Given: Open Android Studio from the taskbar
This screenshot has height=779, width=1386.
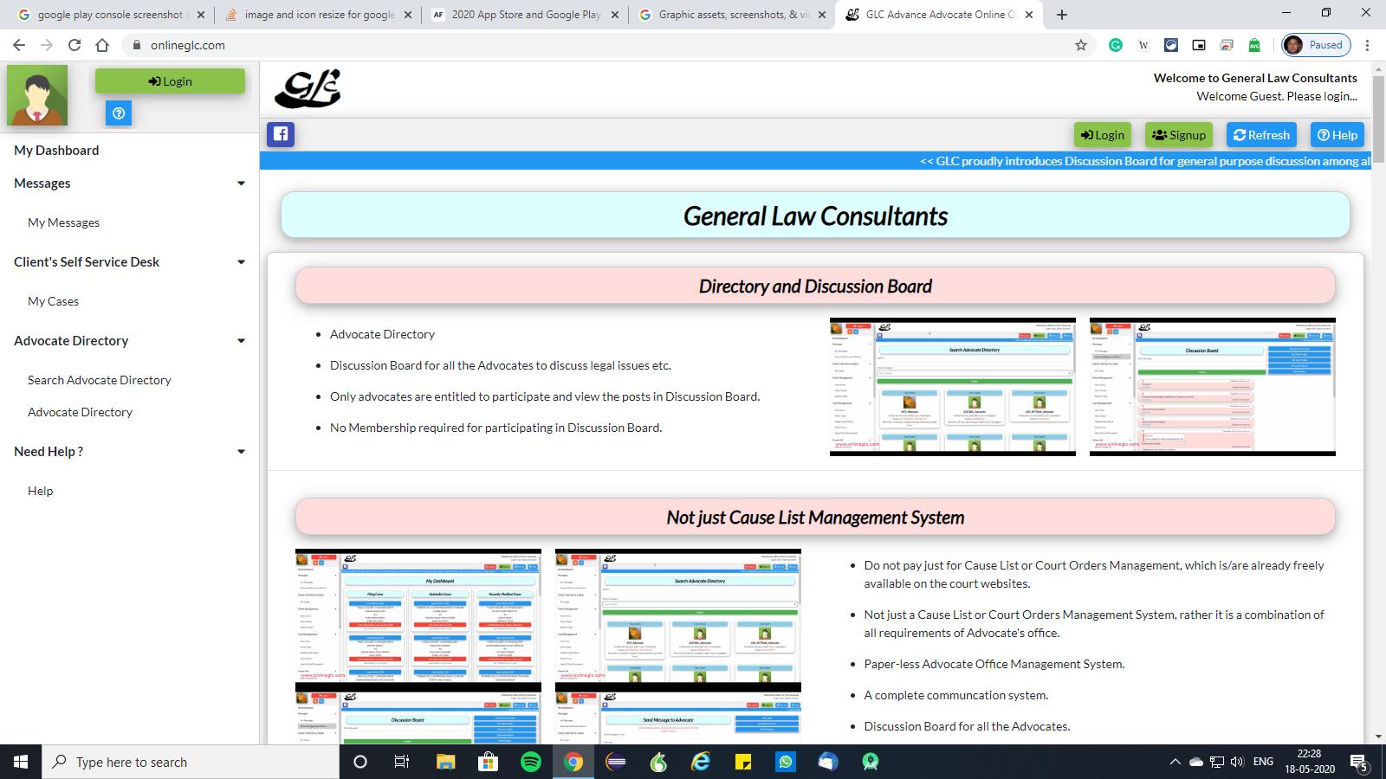Looking at the screenshot, I should (871, 762).
